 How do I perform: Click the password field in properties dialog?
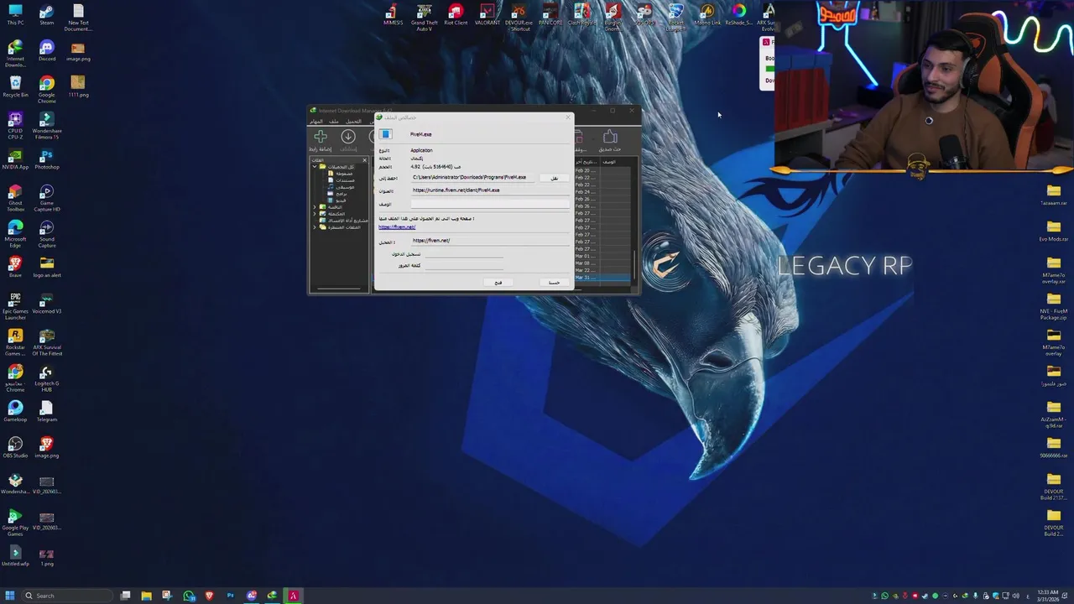pyautogui.click(x=462, y=265)
